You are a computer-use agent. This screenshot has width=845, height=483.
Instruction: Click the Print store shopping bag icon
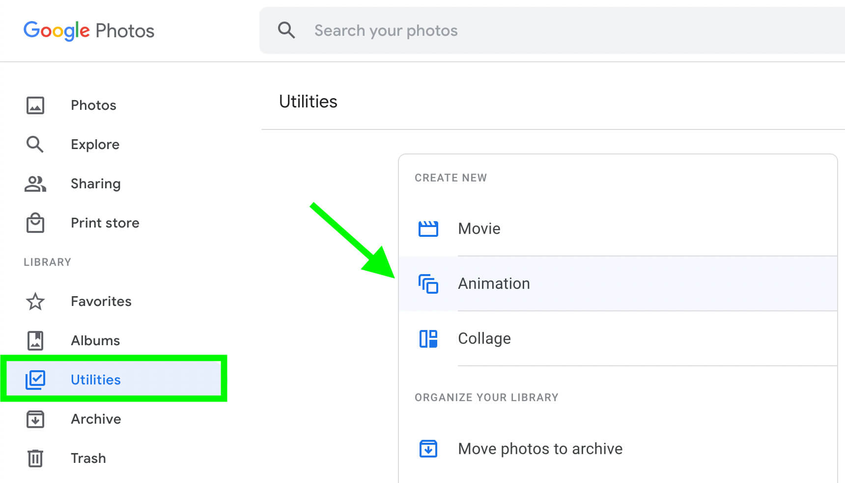(x=35, y=223)
